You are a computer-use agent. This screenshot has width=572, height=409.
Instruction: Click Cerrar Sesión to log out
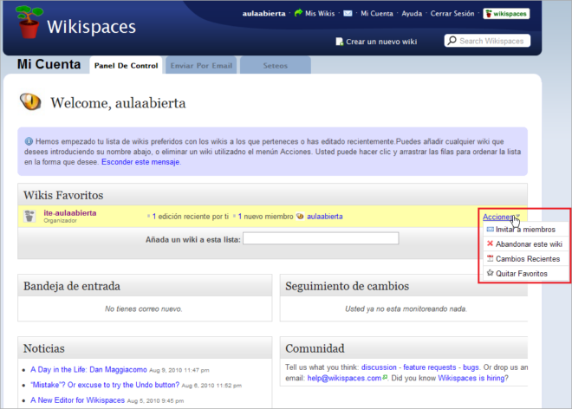452,14
